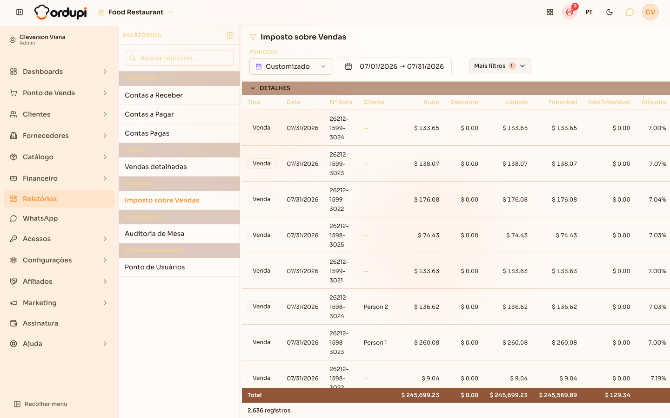Screen dimensions: 670x418
Task: Toggle dark mode moon icon
Action: coord(610,12)
